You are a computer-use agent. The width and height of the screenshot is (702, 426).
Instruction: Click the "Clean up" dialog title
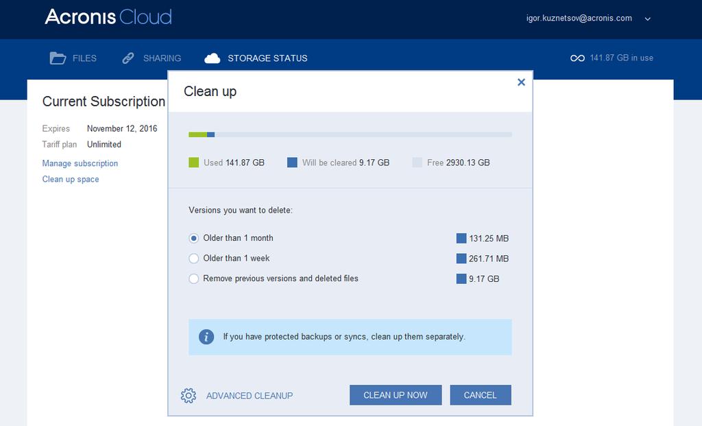click(210, 91)
